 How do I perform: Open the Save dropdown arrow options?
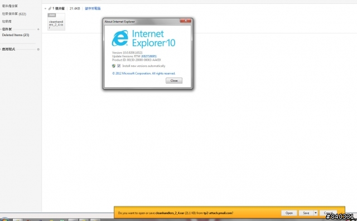point(316,213)
